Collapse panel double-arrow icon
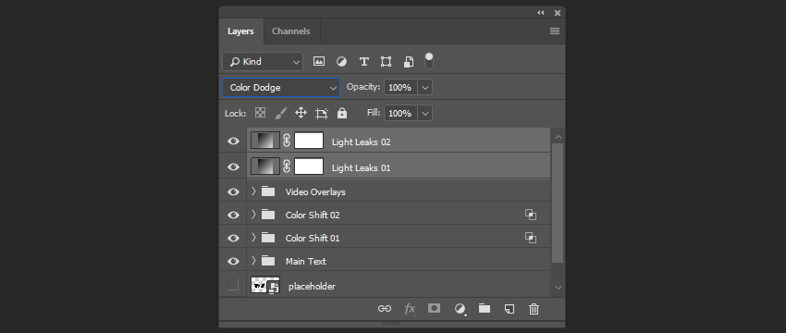 pyautogui.click(x=541, y=13)
